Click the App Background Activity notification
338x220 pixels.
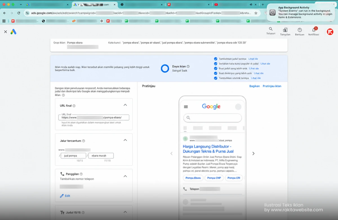[x=301, y=12]
